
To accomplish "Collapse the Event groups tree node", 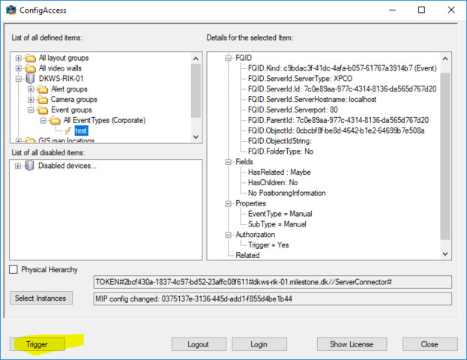I will (x=31, y=110).
